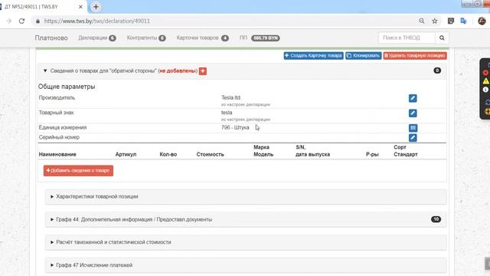Open the ПП balance menu item
Image resolution: width=490 pixels, height=276 pixels.
[260, 38]
